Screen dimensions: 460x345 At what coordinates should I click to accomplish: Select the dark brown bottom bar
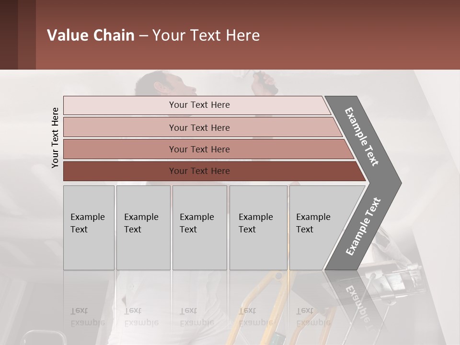tap(199, 171)
